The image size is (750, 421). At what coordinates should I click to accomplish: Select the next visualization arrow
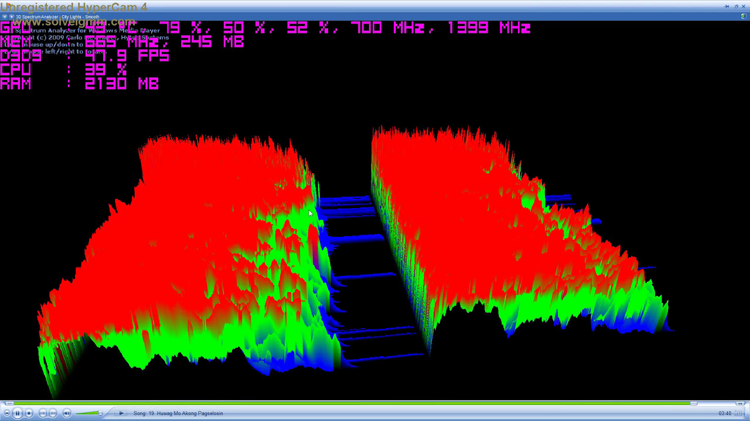(x=11, y=17)
